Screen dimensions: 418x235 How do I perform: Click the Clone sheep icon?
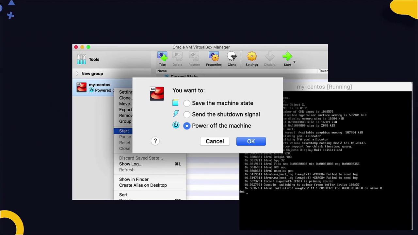click(232, 56)
